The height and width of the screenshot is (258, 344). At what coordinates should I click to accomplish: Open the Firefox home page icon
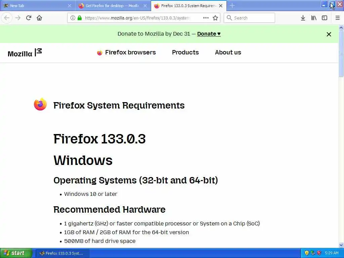39,18
